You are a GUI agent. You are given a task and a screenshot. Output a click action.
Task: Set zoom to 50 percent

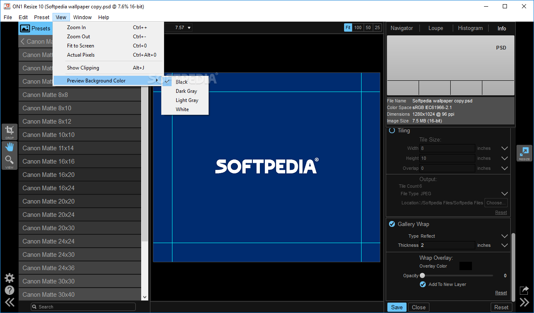point(368,28)
